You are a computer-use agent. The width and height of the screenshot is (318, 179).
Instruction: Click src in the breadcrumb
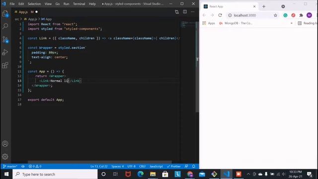[x=17, y=19]
